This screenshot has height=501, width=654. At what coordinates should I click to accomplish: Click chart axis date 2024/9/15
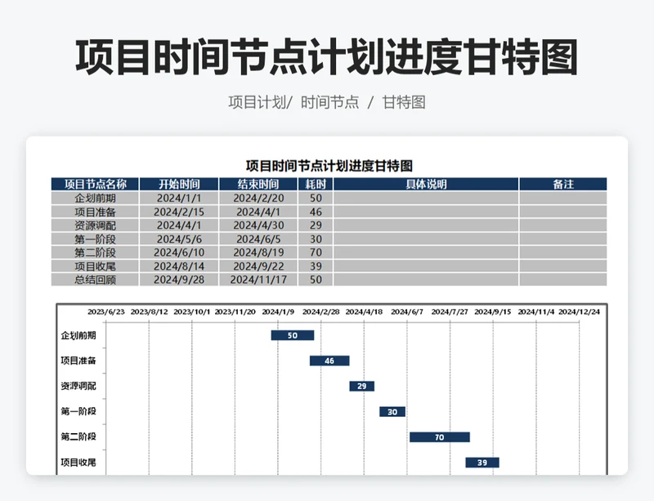pos(493,312)
